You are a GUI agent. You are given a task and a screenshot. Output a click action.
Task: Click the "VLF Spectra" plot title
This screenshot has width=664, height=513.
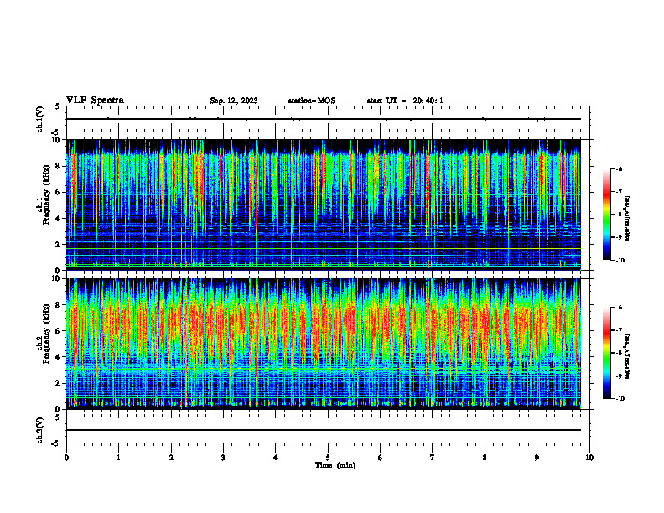pos(95,101)
